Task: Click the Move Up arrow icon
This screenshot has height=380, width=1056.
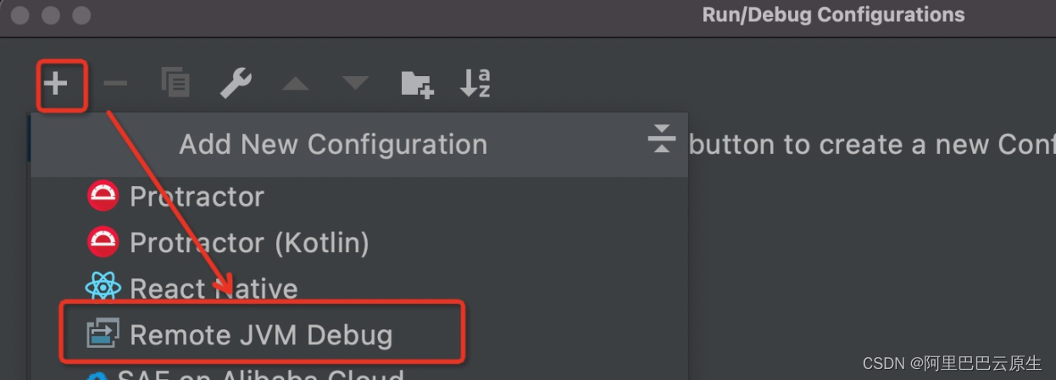Action: pos(295,83)
